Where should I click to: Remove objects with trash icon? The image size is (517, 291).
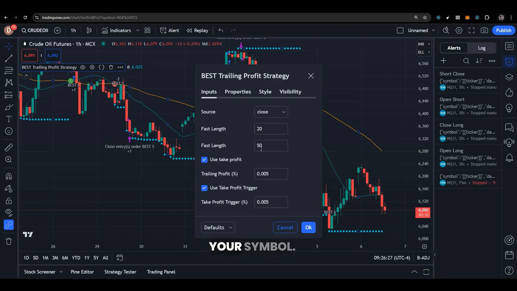point(9,241)
